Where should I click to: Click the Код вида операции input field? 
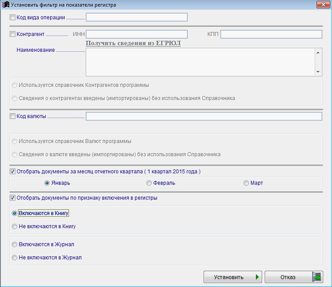coord(137,17)
